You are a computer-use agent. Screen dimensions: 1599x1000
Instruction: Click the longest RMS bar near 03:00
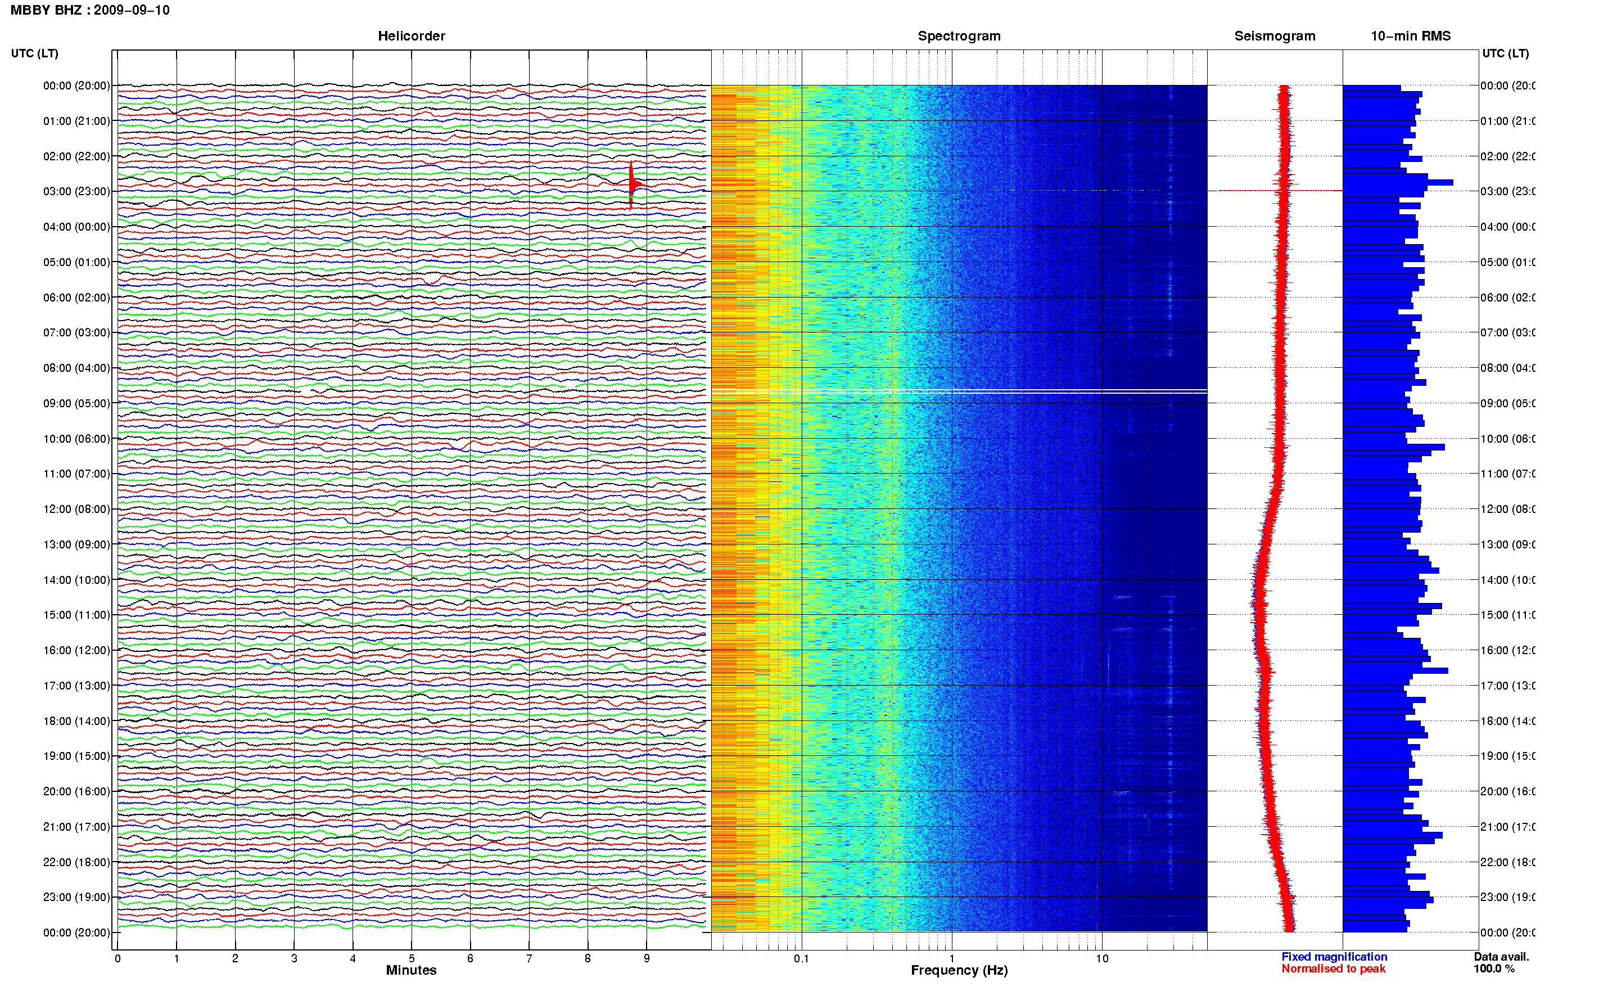coord(1397,182)
